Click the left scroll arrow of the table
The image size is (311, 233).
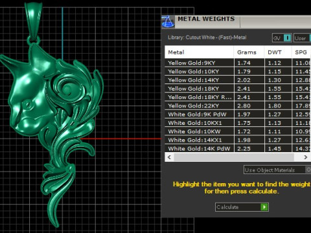pos(169,157)
